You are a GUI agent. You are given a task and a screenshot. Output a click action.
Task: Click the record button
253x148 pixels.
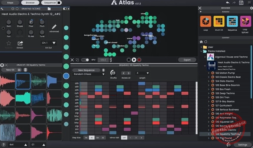click(x=139, y=60)
